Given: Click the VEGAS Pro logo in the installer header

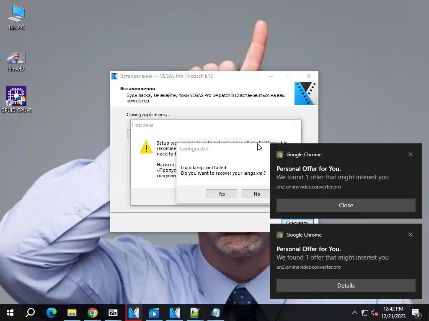Looking at the screenshot, I should (x=305, y=93).
